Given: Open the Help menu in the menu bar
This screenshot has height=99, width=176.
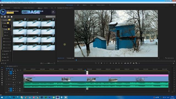Looking at the screenshot, I should [35, 2].
